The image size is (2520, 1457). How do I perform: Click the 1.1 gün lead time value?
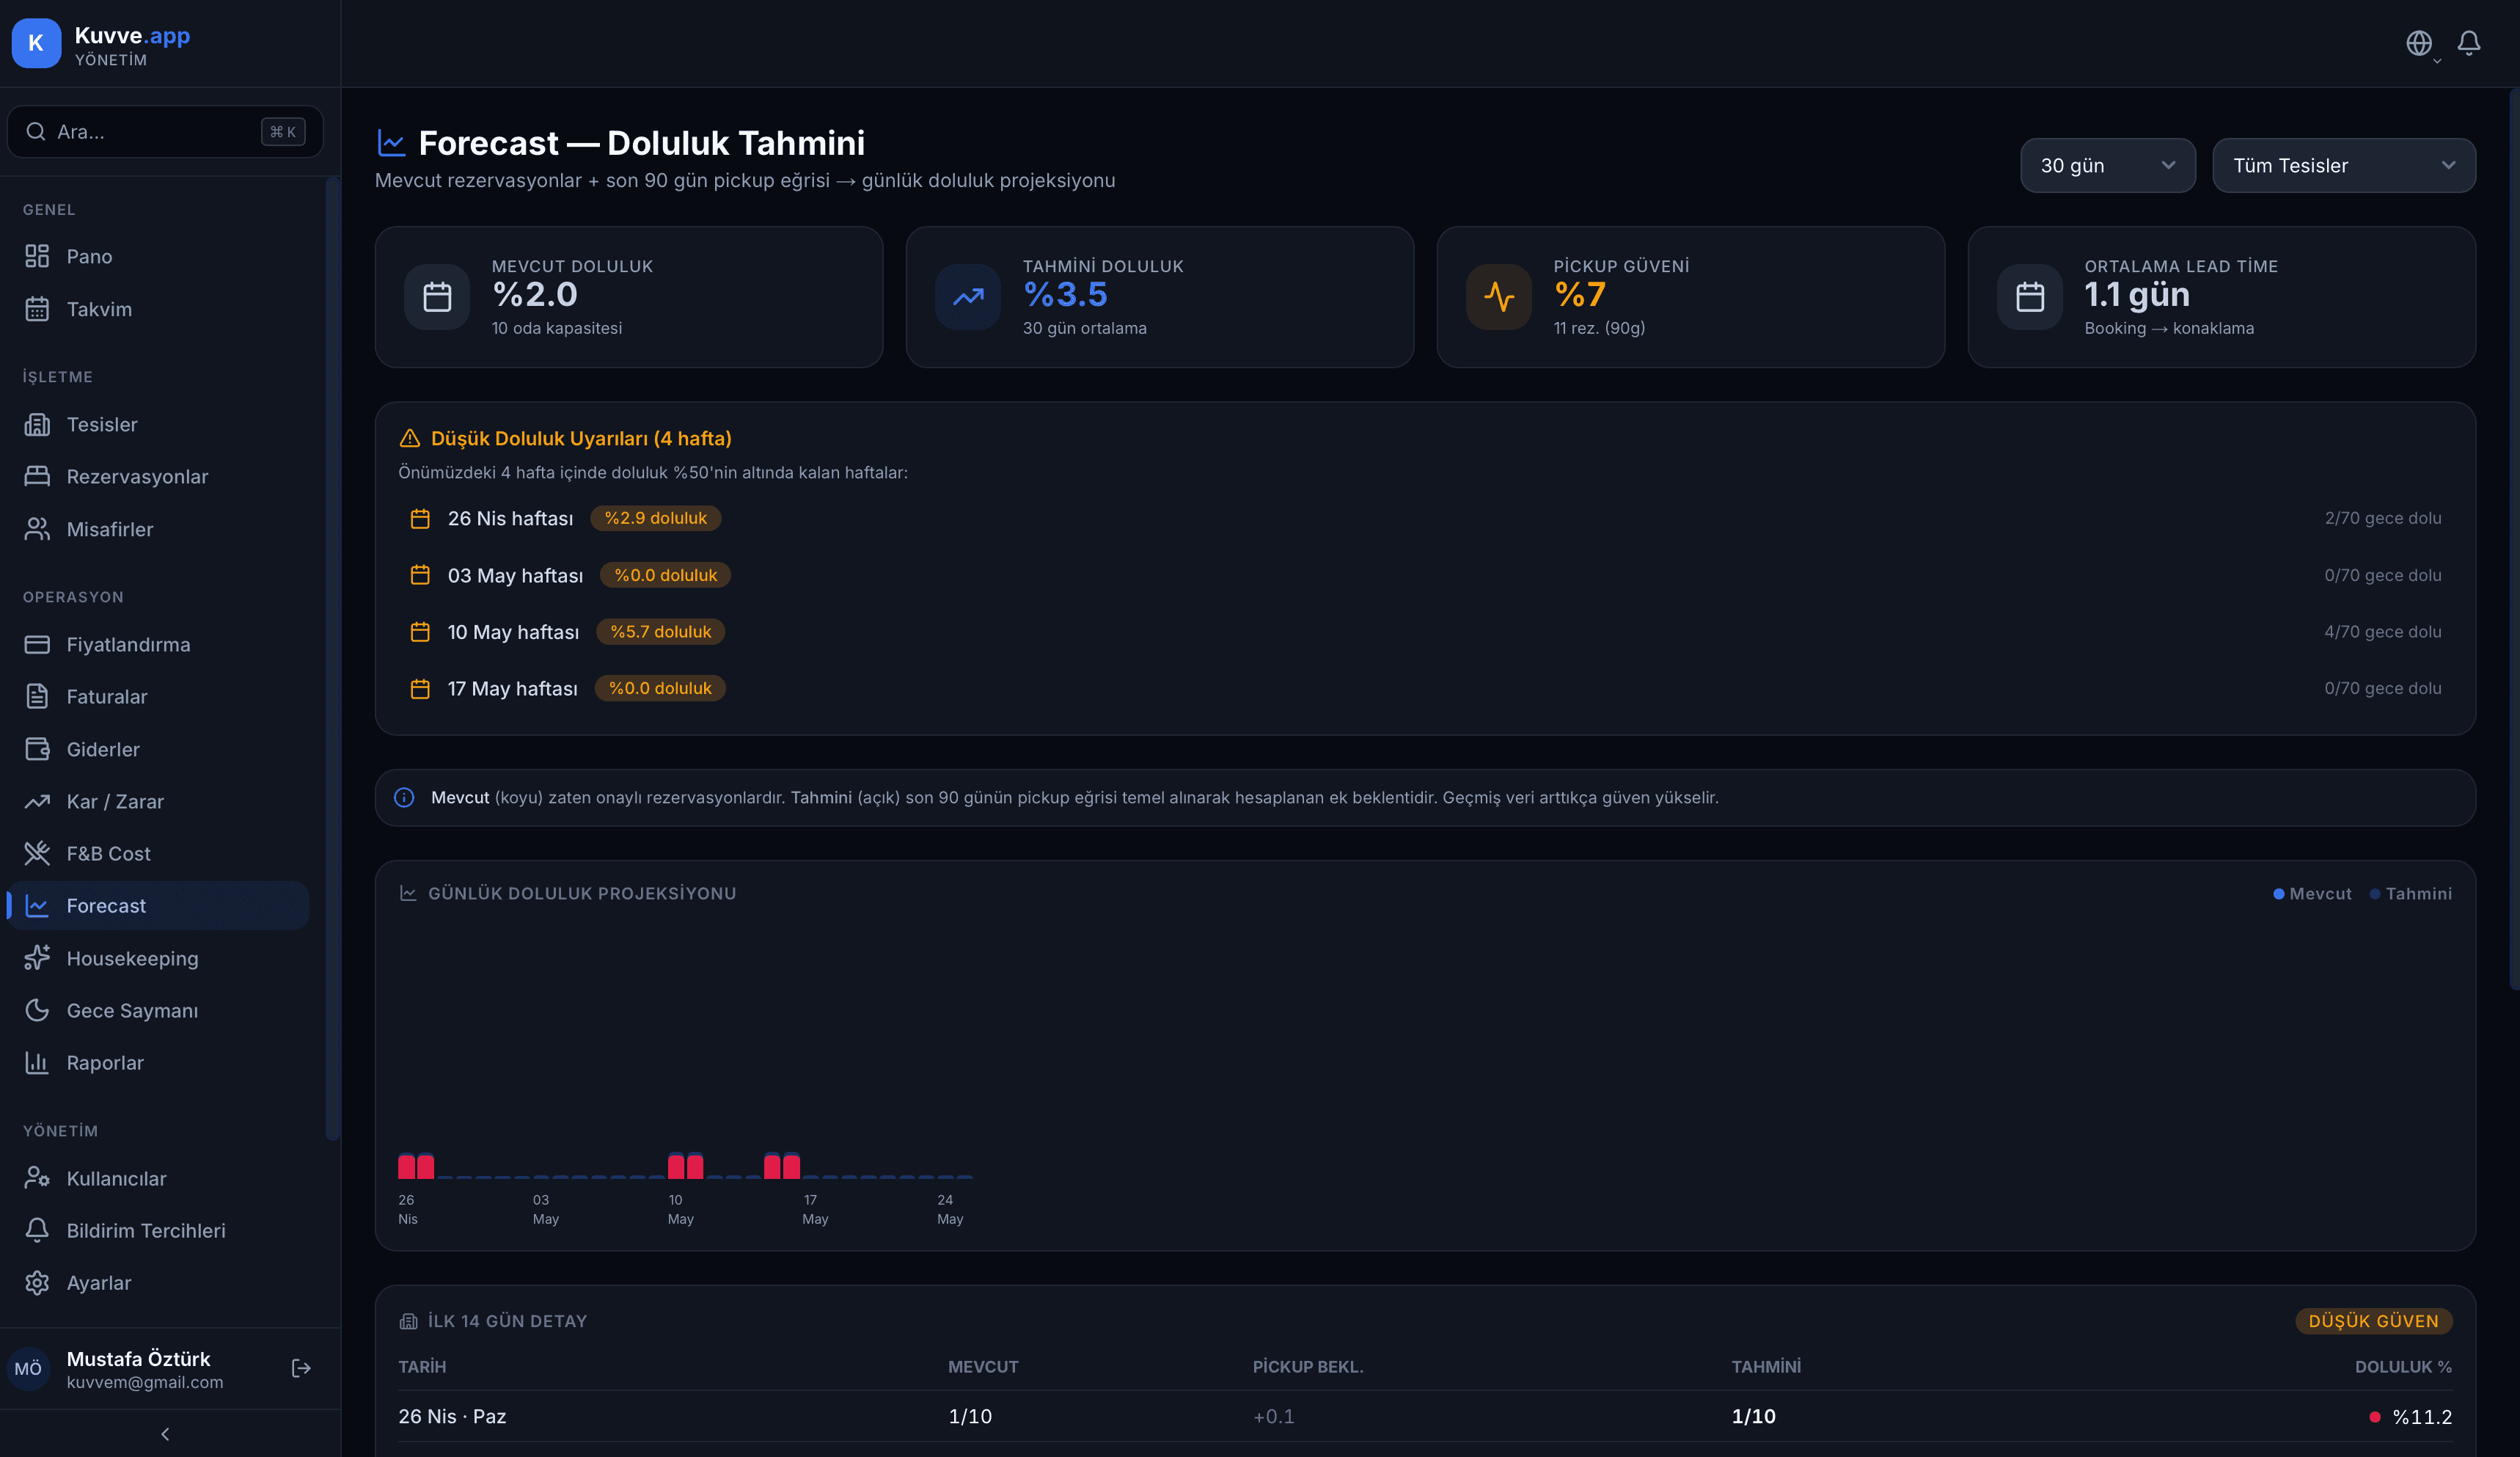pos(2136,295)
